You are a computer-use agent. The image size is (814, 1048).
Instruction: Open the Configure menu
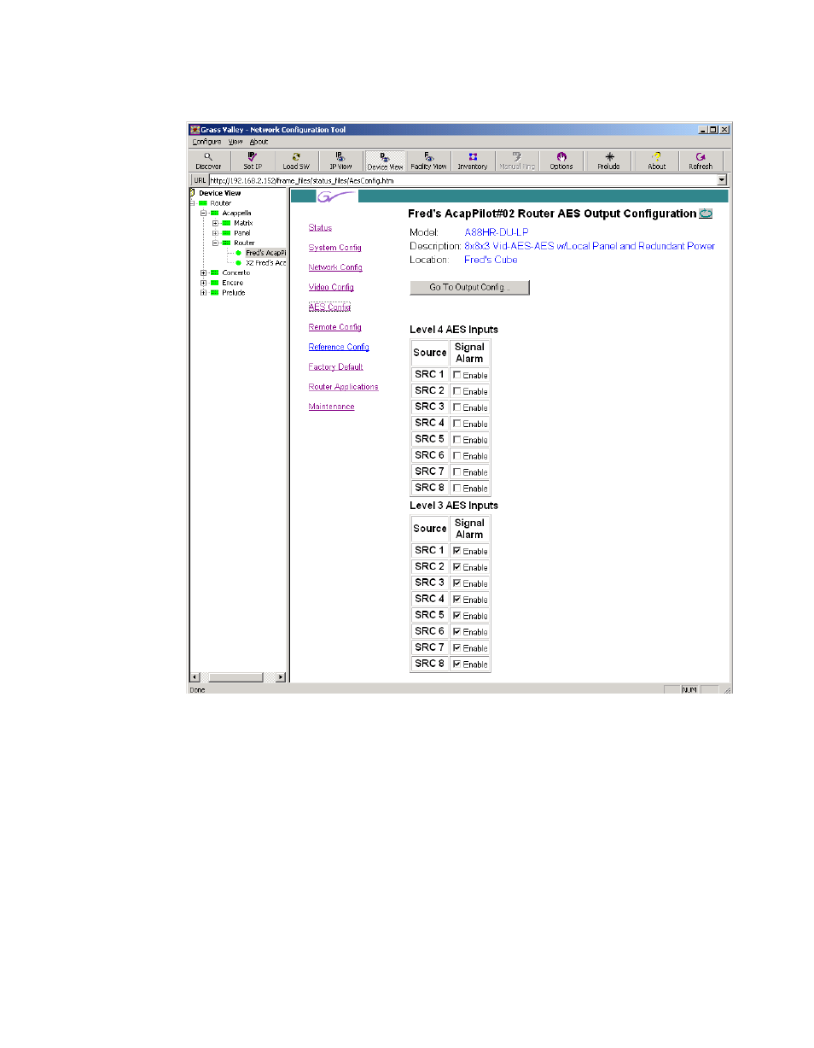(x=207, y=142)
